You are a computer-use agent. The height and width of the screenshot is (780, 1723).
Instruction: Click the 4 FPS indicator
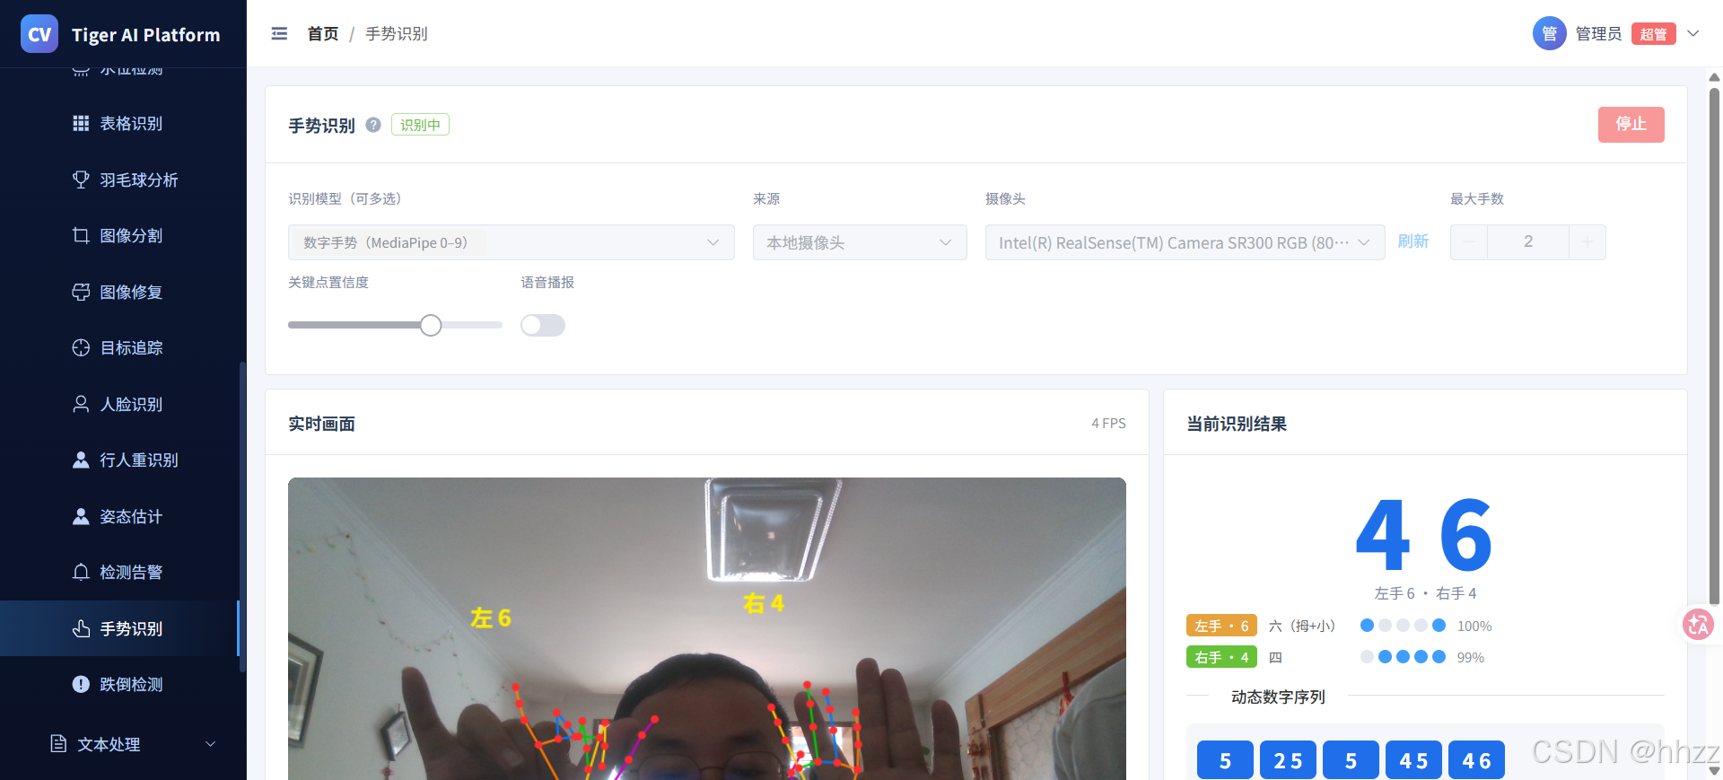click(1108, 423)
